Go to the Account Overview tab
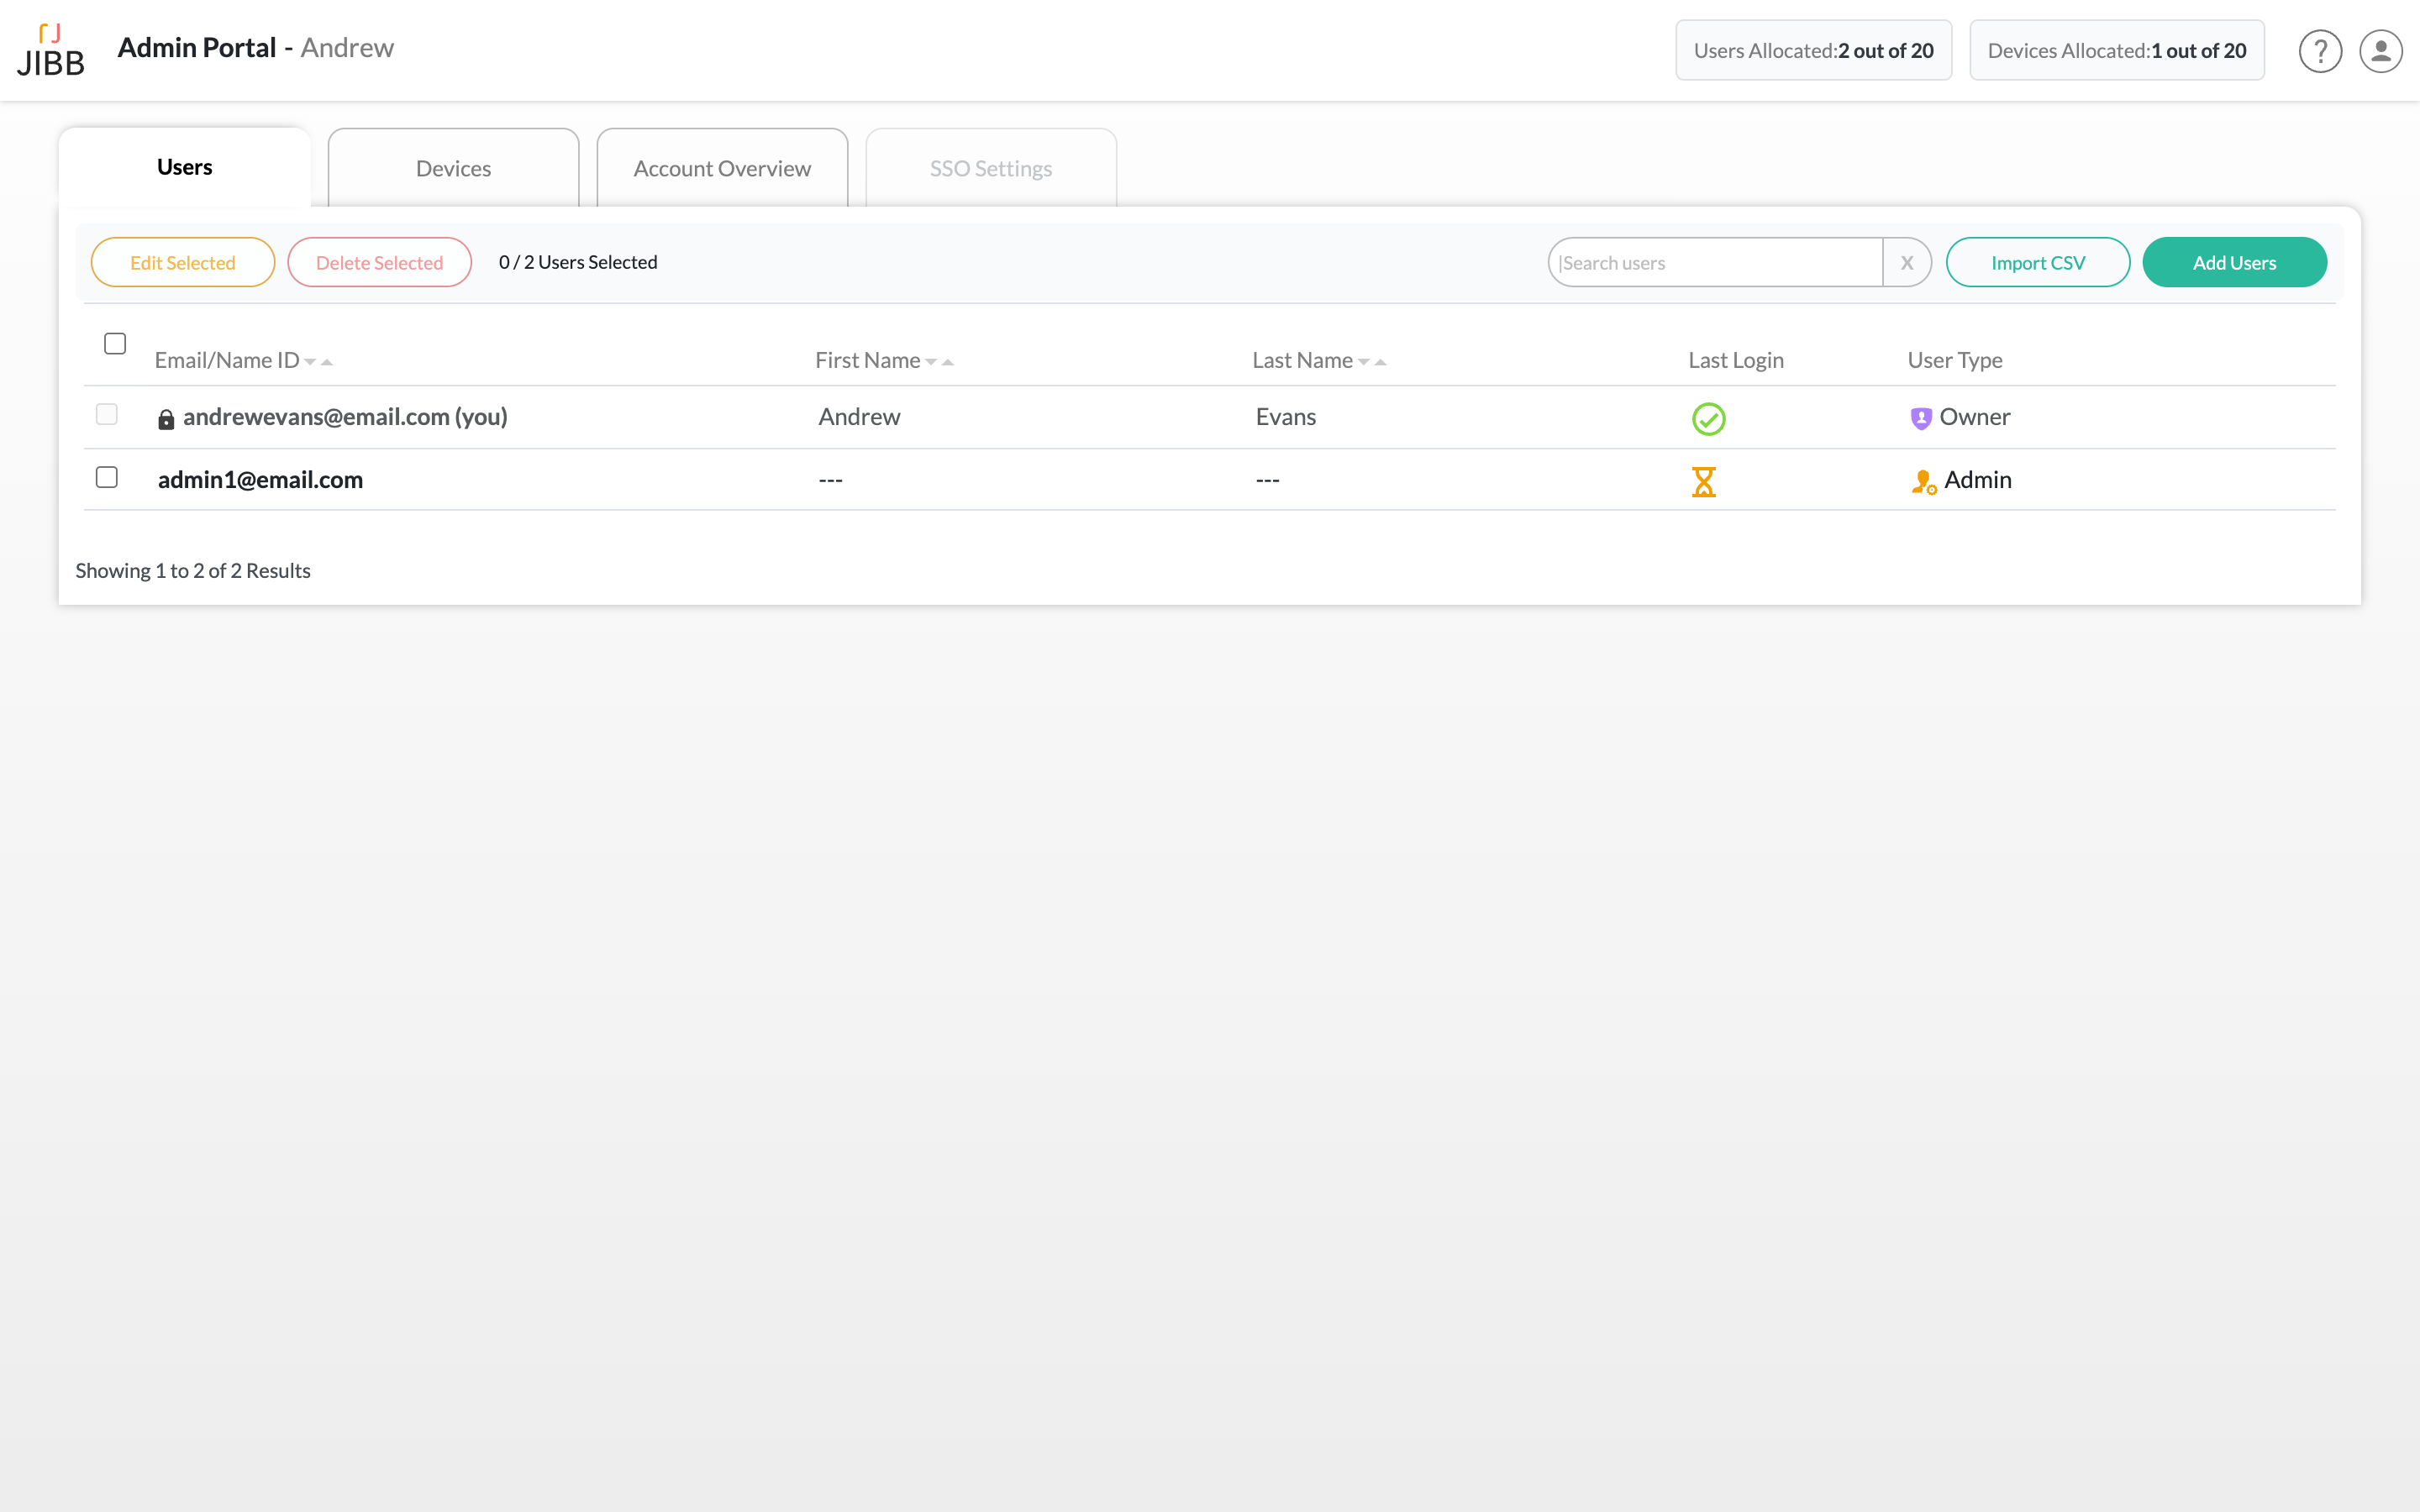 pyautogui.click(x=722, y=168)
